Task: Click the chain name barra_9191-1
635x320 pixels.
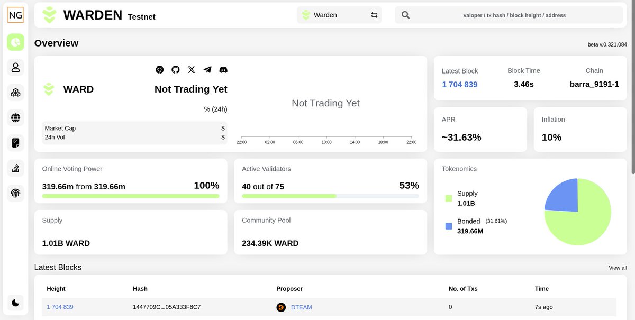Action: pyautogui.click(x=594, y=84)
